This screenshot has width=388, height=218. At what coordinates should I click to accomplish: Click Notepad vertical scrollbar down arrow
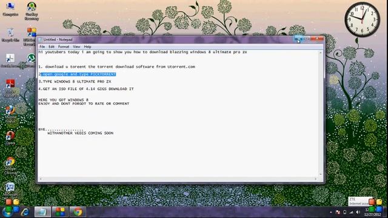click(x=321, y=174)
